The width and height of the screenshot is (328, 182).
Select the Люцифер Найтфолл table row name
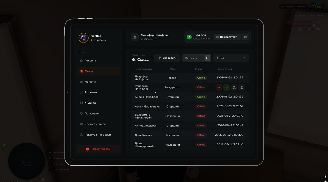[x=142, y=78]
